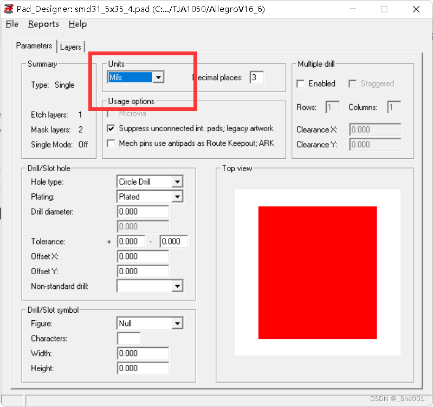Click the positive Tolerance field
This screenshot has height=407, width=433.
coord(131,242)
